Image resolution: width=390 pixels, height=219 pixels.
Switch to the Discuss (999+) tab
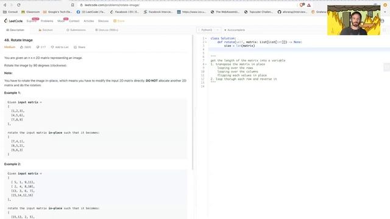[107, 30]
